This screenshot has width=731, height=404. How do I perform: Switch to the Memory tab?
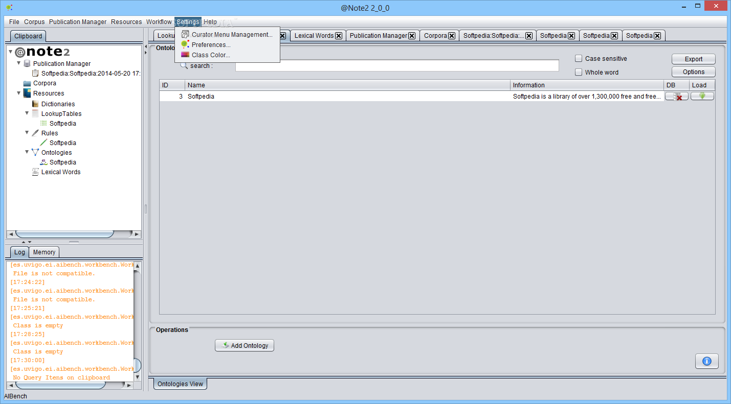tap(45, 252)
